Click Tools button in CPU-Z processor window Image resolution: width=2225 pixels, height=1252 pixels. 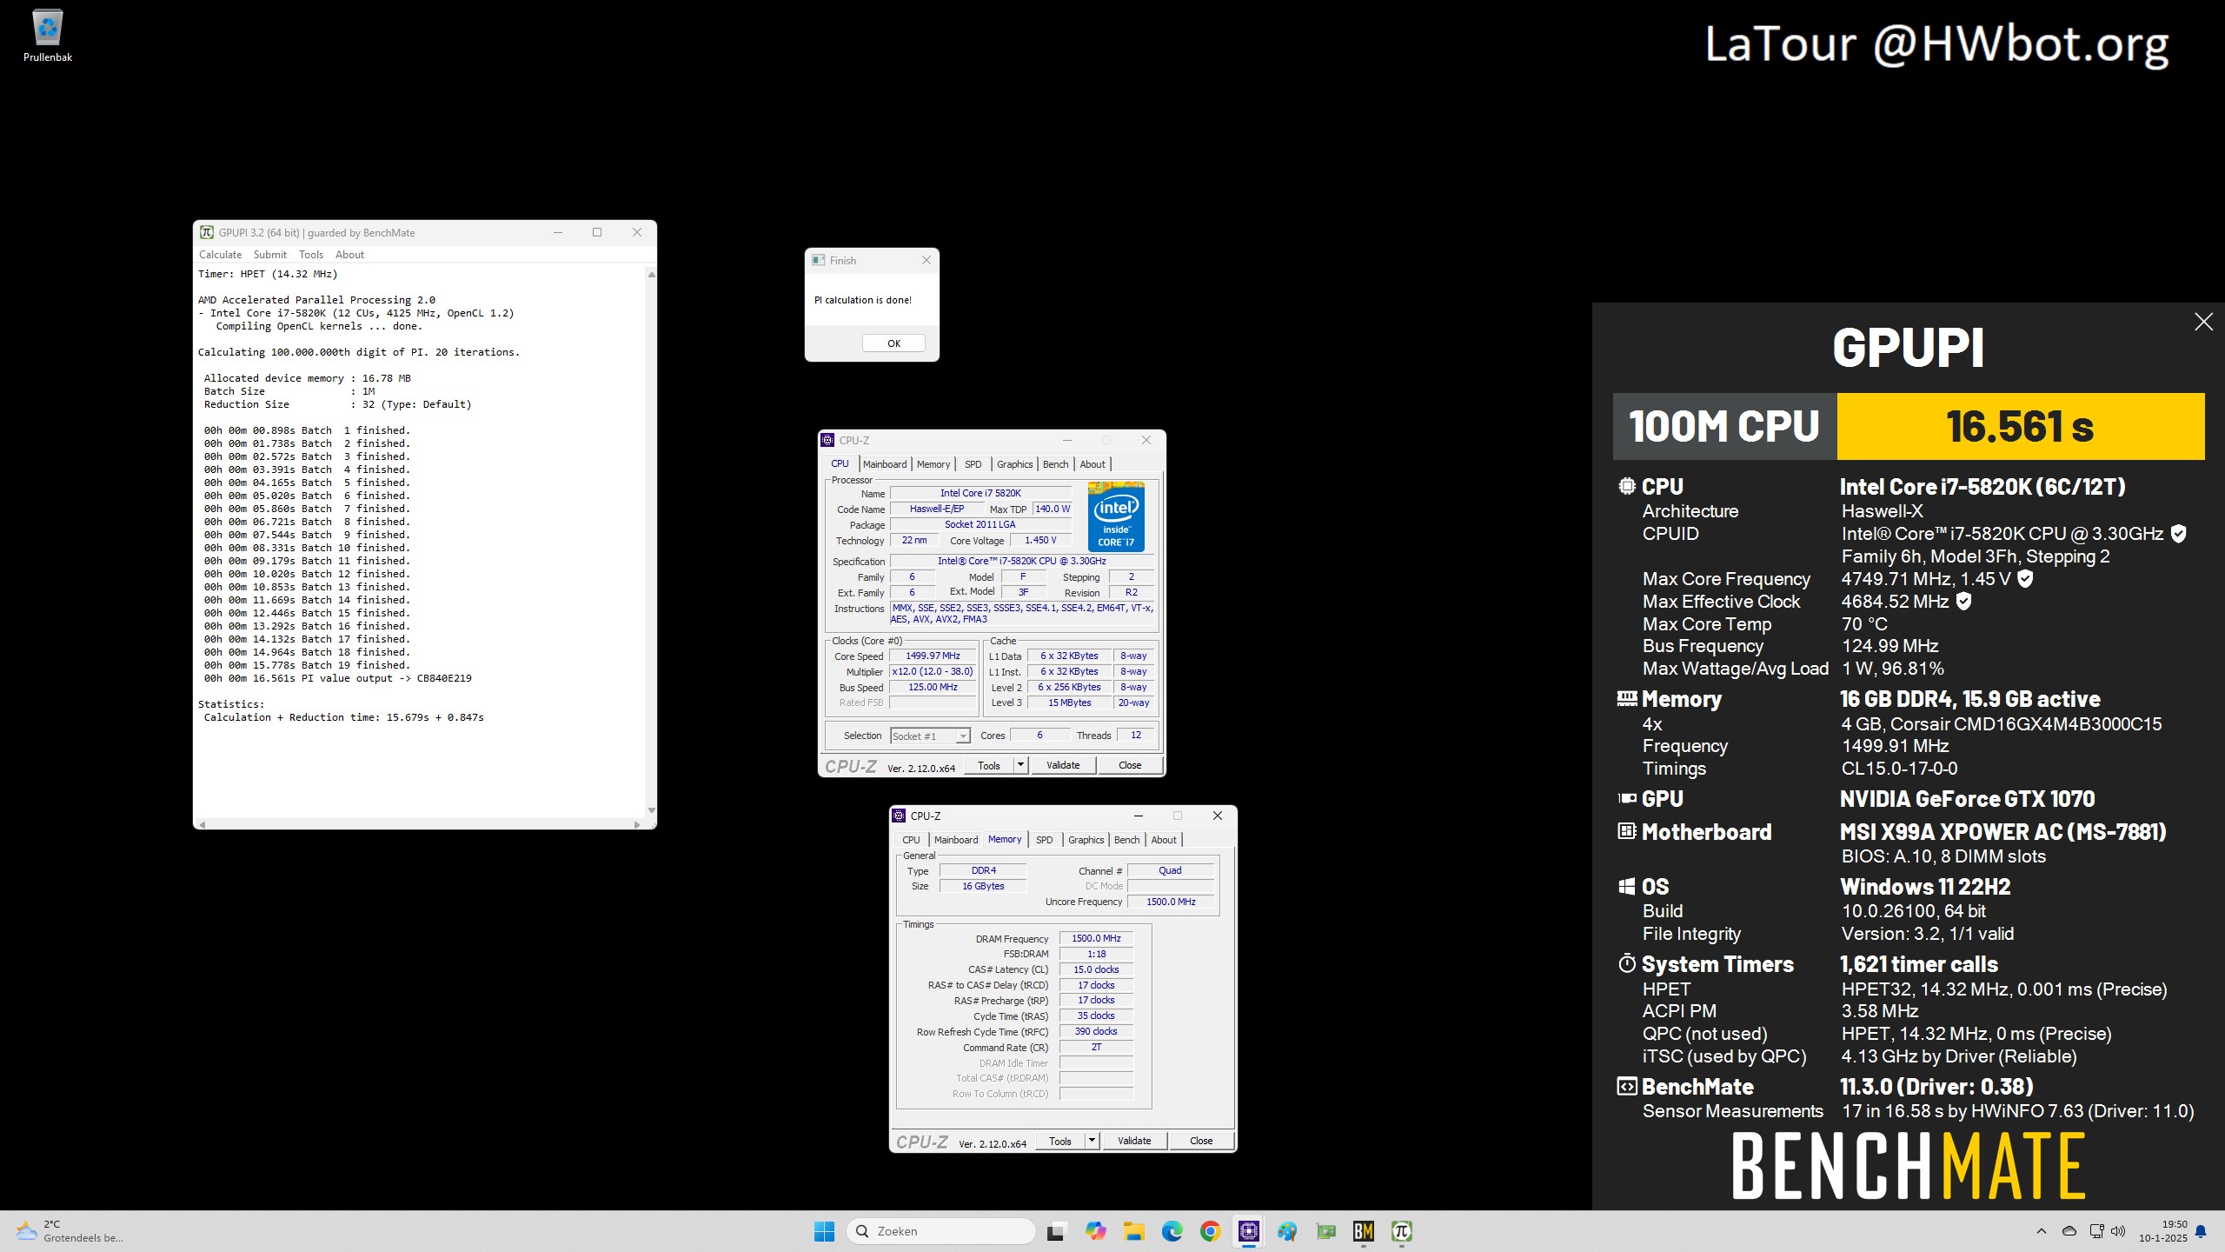[989, 765]
